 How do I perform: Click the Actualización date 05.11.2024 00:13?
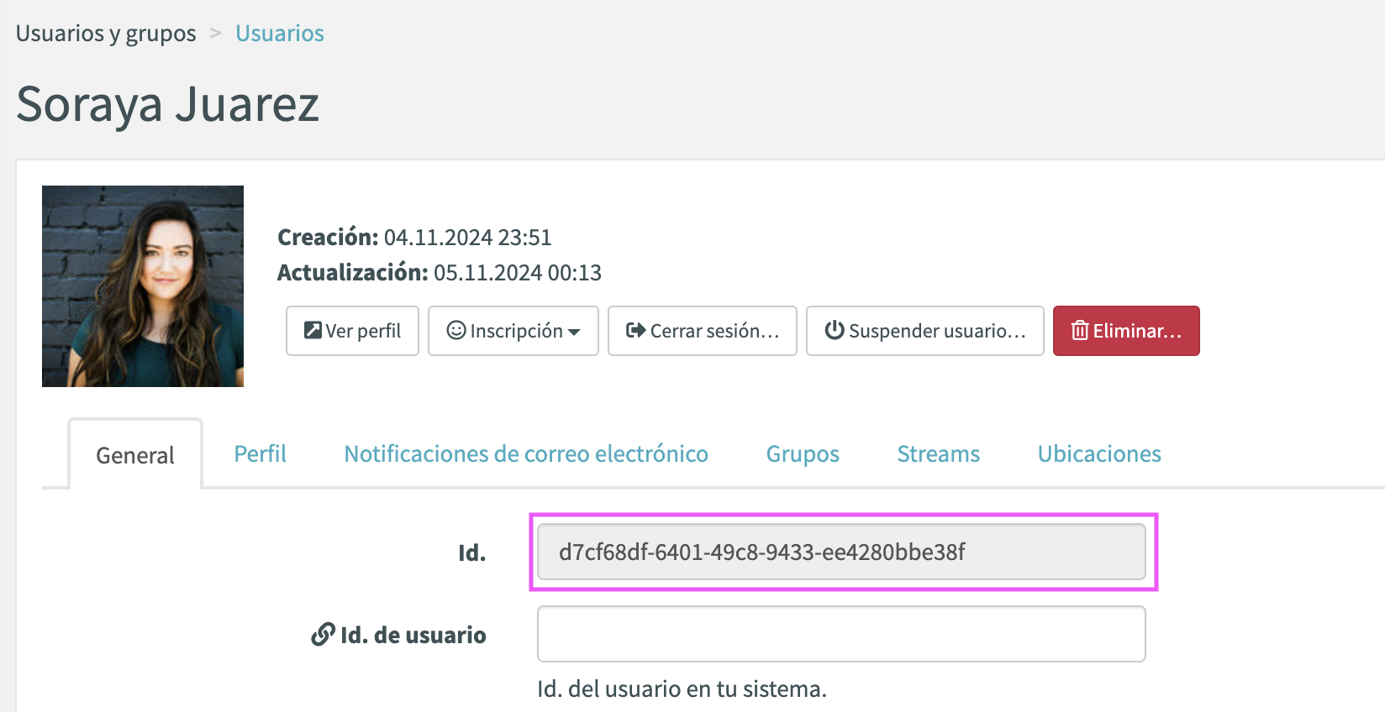(x=518, y=273)
